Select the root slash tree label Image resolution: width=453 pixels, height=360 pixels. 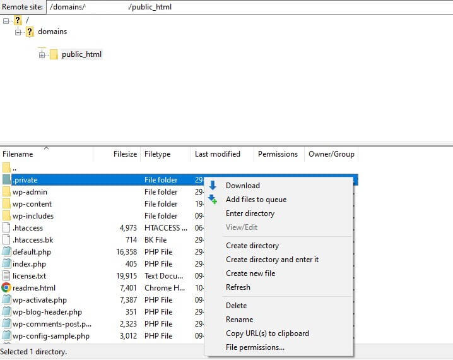tap(27, 20)
